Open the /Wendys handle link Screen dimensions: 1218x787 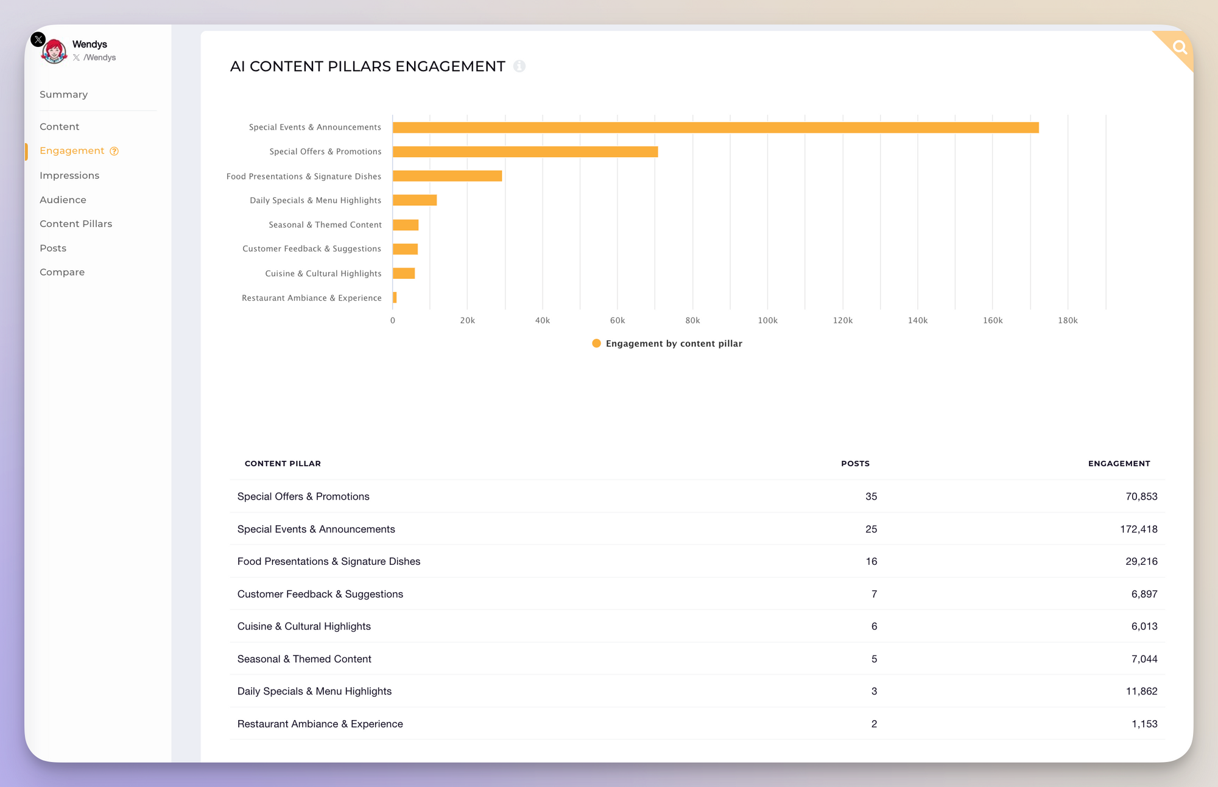pos(94,57)
